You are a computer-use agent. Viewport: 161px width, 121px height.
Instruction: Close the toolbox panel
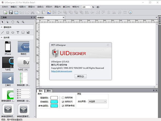[34, 17]
